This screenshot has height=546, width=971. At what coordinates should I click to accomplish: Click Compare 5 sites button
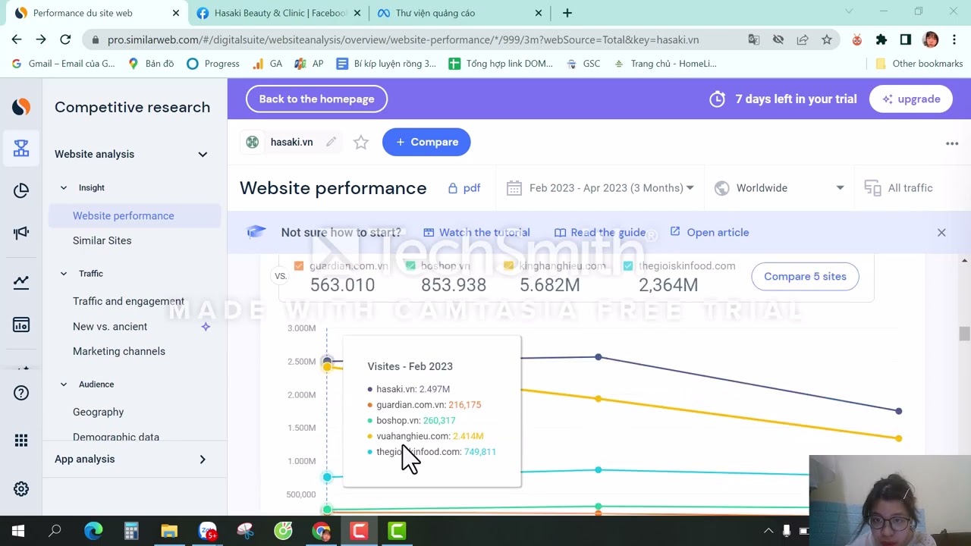pos(805,276)
